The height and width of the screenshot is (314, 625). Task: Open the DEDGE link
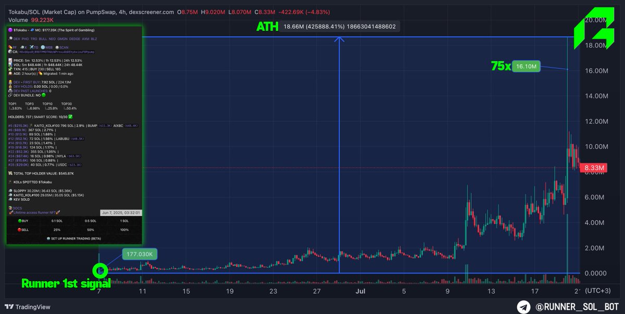pos(74,39)
